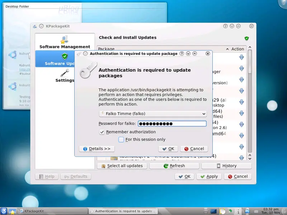Viewport: 287px width, 215px height.
Task: Open the KDE Kickoff application launcher
Action: coord(4,211)
